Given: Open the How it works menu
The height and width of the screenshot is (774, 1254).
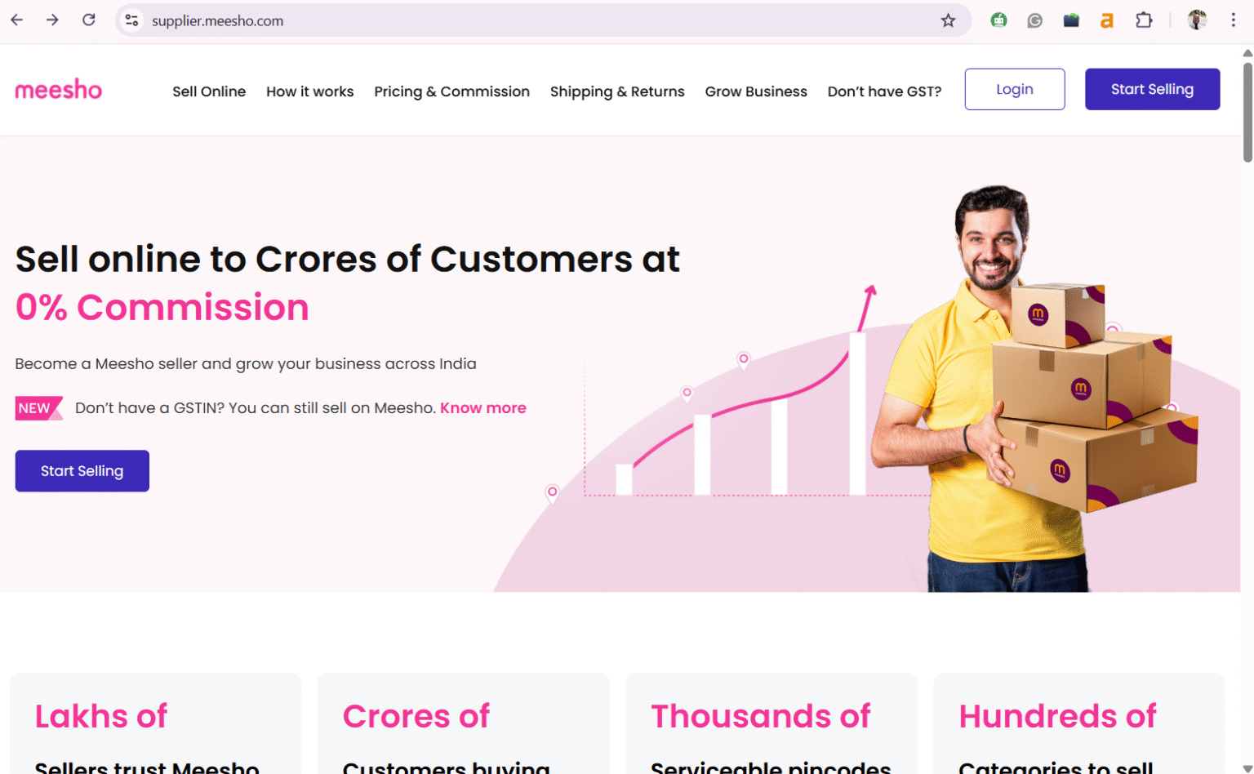Looking at the screenshot, I should tap(310, 91).
